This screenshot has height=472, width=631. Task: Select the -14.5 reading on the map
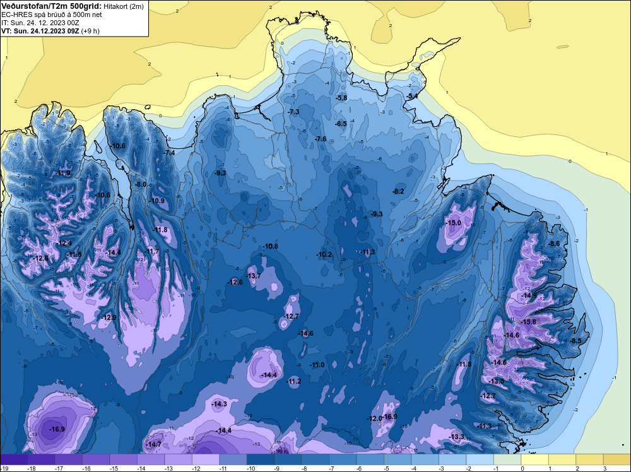click(529, 295)
